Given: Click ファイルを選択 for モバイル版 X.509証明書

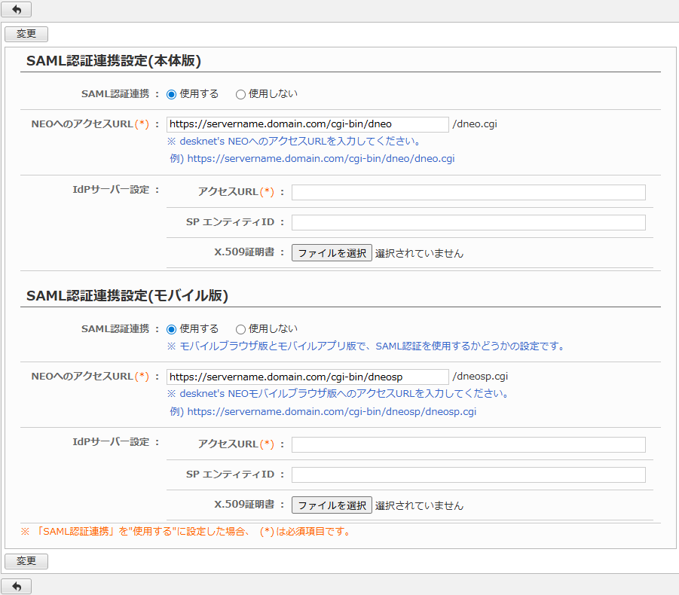Looking at the screenshot, I should tap(332, 505).
